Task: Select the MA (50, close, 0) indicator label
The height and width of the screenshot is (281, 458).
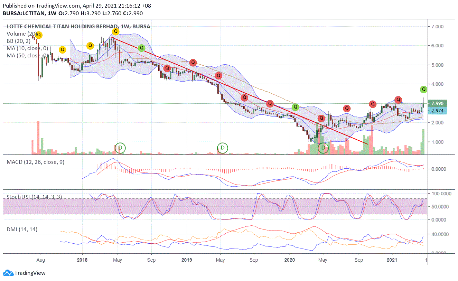Action: [x=27, y=55]
